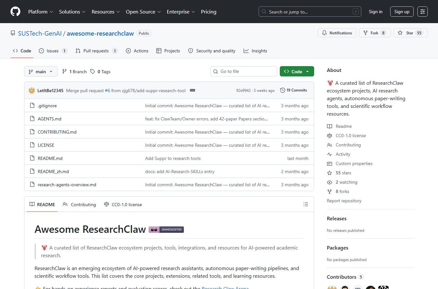This screenshot has height=289, width=438.
Task: Select the CC0-1.0 license file tab
Action: (x=123, y=204)
